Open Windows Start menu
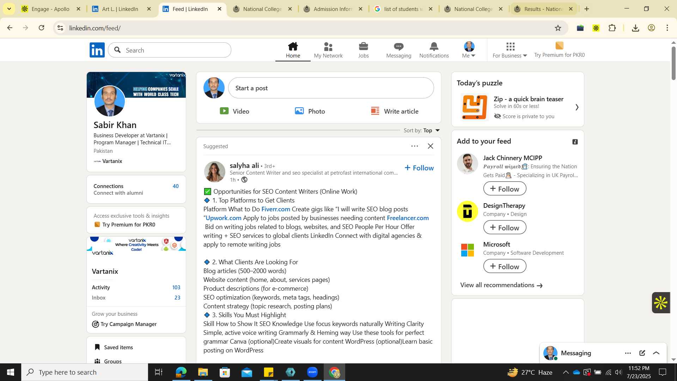Image resolution: width=677 pixels, height=381 pixels. [x=11, y=372]
